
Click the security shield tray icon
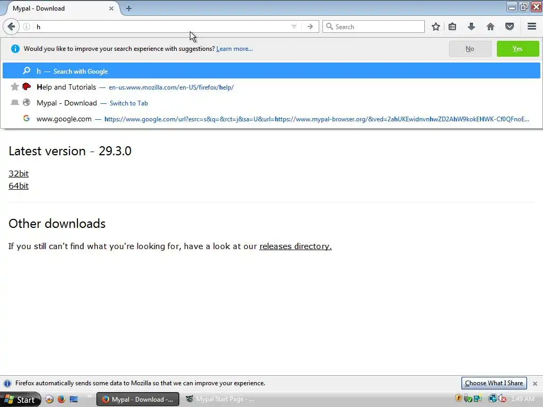click(459, 399)
